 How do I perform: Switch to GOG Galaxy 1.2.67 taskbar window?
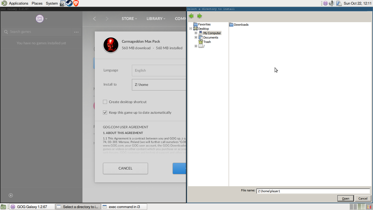[x=32, y=207]
